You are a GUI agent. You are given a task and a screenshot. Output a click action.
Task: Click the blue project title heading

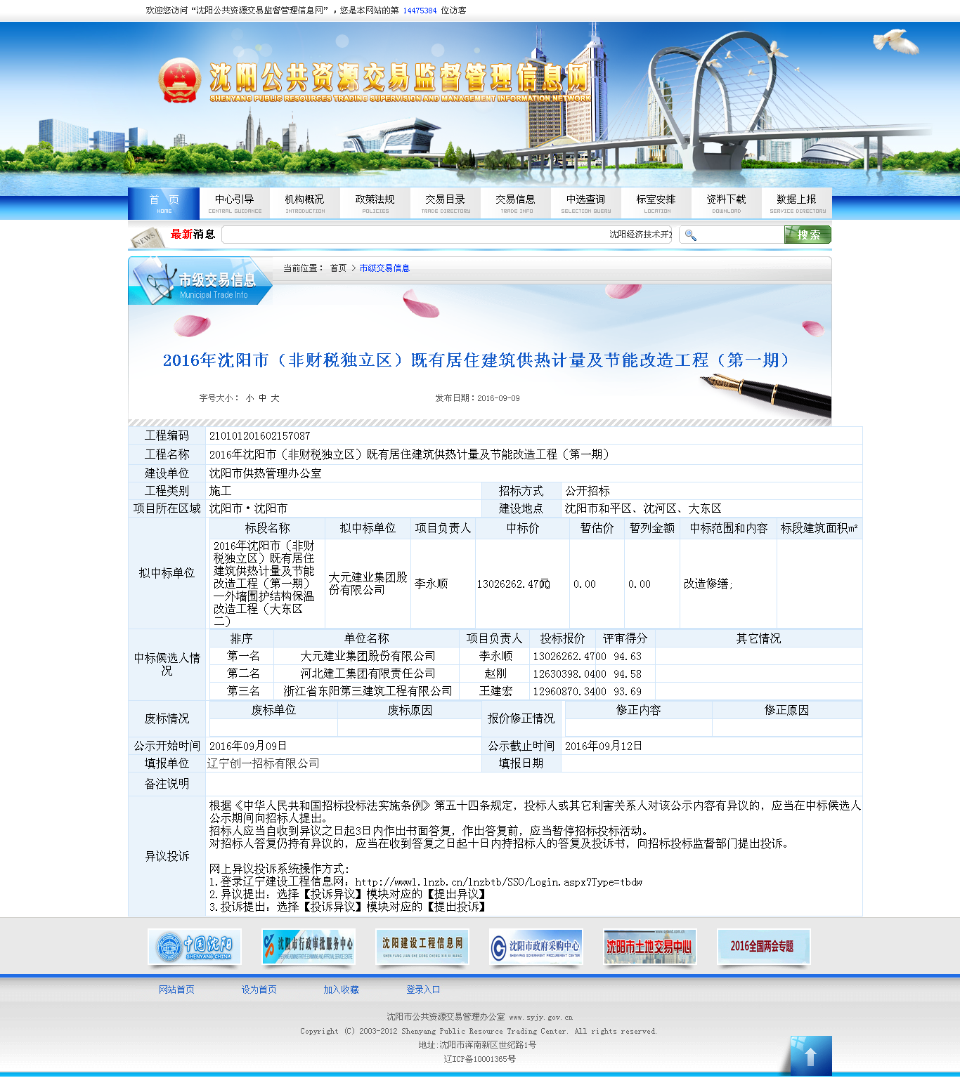[476, 360]
